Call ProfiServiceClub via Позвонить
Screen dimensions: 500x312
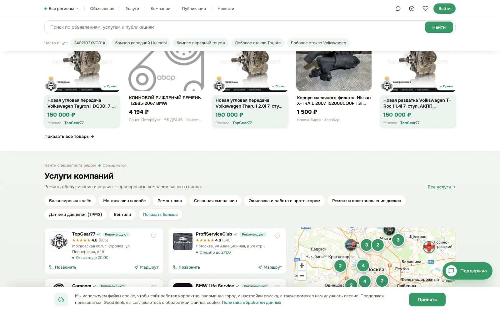pos(187,267)
